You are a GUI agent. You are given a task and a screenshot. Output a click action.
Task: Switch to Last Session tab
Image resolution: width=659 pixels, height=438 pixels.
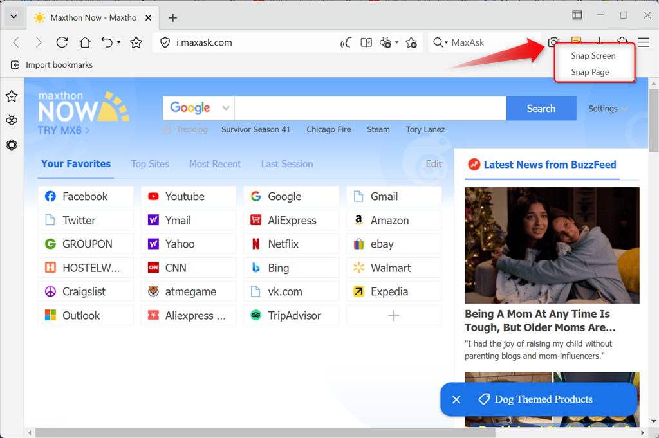point(287,164)
